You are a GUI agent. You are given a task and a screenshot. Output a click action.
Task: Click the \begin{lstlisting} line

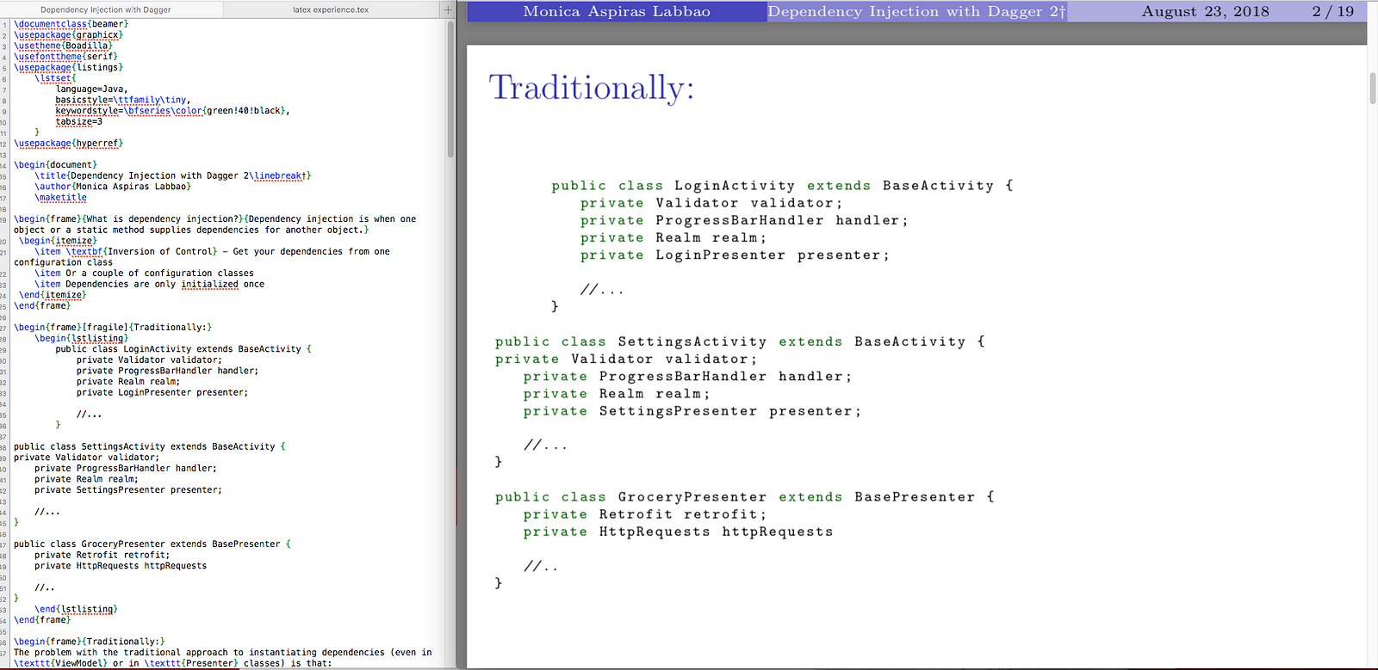[82, 338]
